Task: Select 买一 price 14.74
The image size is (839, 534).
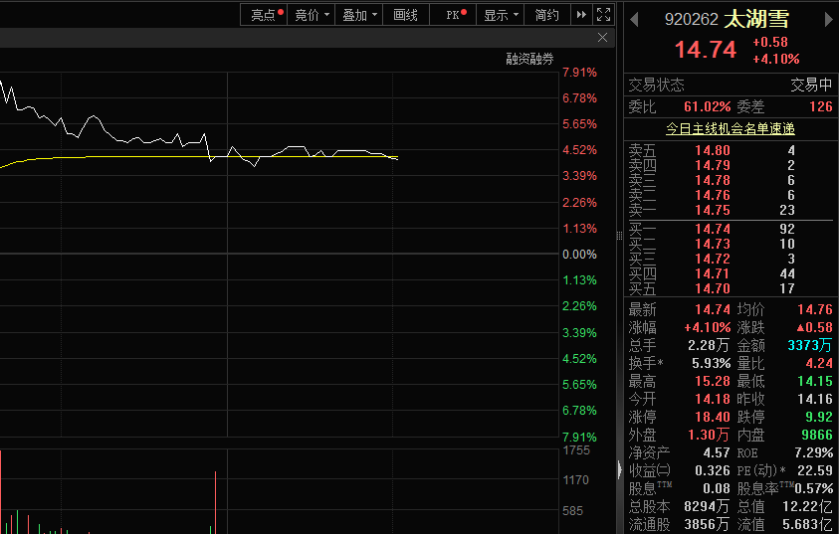Action: pos(713,230)
